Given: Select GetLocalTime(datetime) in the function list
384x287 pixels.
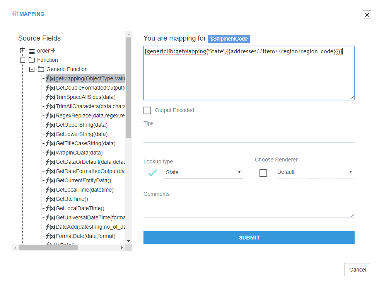Looking at the screenshot, I should [84, 190].
